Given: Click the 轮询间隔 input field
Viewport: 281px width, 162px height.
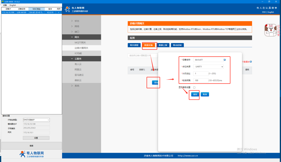Looking at the screenshot, I should (201, 80).
